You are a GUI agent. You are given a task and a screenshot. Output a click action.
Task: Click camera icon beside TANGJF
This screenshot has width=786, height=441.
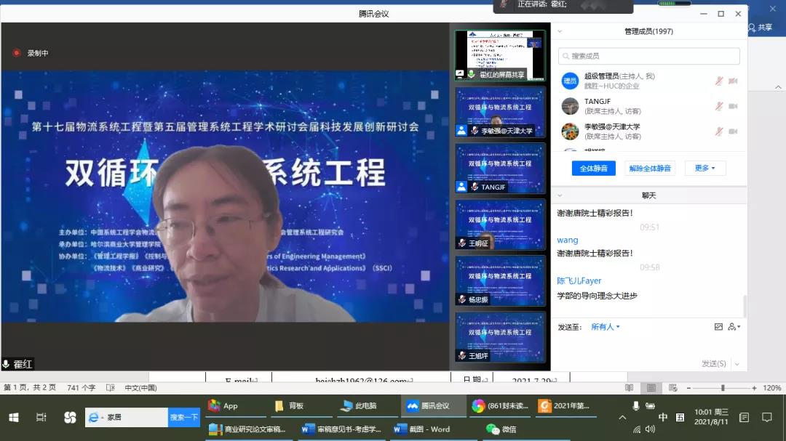733,106
